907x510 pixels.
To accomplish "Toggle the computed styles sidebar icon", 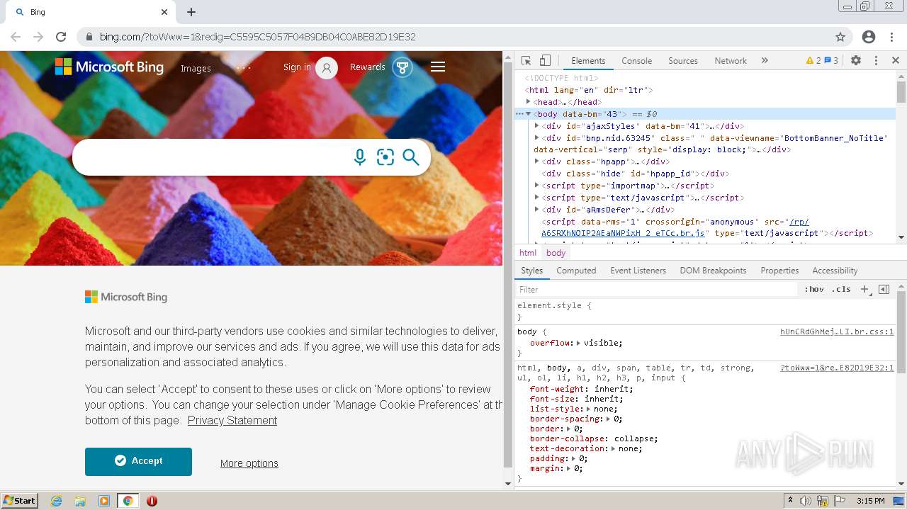I will click(884, 289).
